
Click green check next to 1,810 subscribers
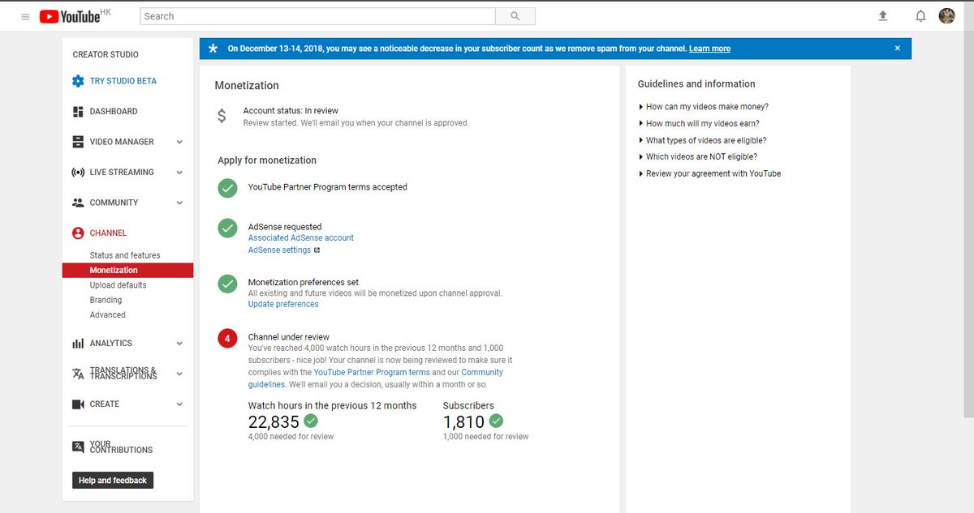pos(496,421)
